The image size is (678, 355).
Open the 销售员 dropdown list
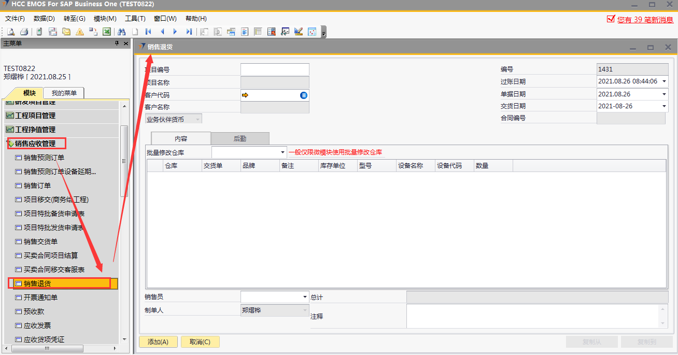point(305,297)
